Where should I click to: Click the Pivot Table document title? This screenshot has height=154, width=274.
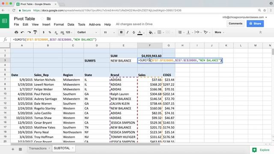(x=24, y=19)
